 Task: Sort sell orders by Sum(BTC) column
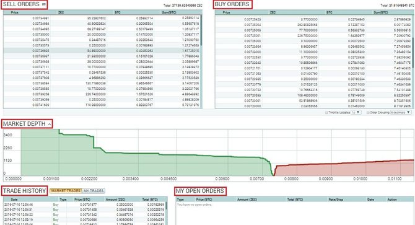[x=169, y=12]
